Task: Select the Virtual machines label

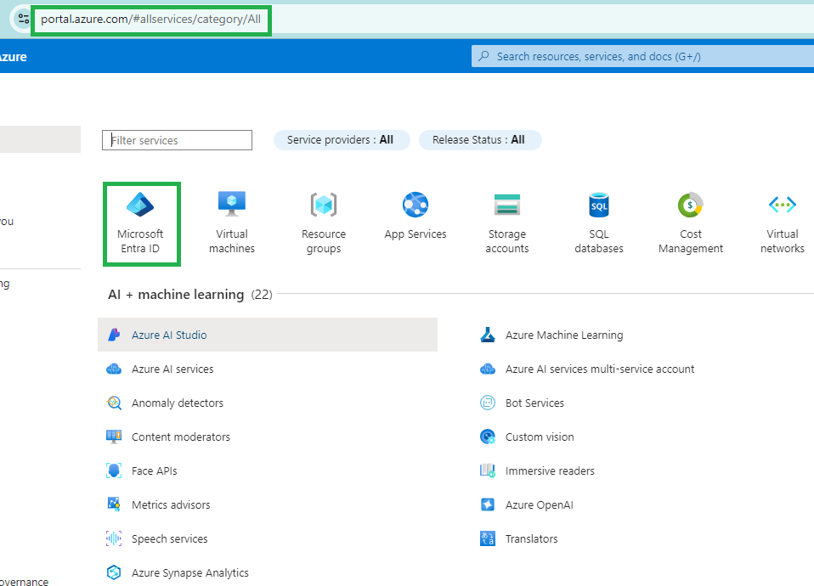Action: click(x=232, y=241)
